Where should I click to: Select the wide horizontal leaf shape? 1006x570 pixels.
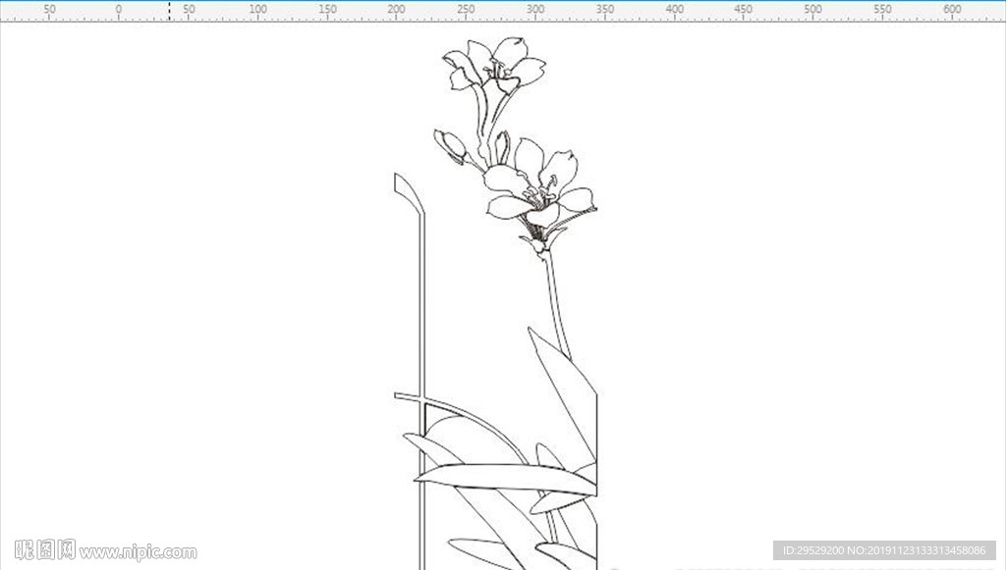[x=506, y=479]
